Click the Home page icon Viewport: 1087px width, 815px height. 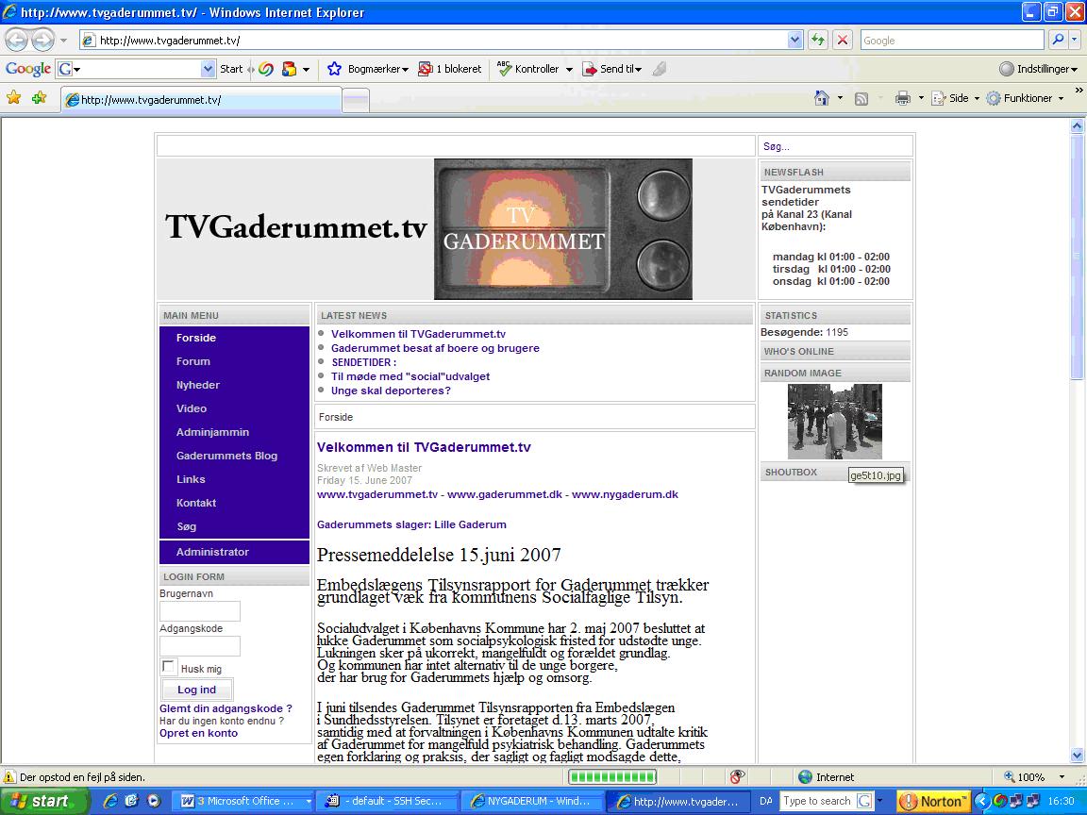[822, 98]
